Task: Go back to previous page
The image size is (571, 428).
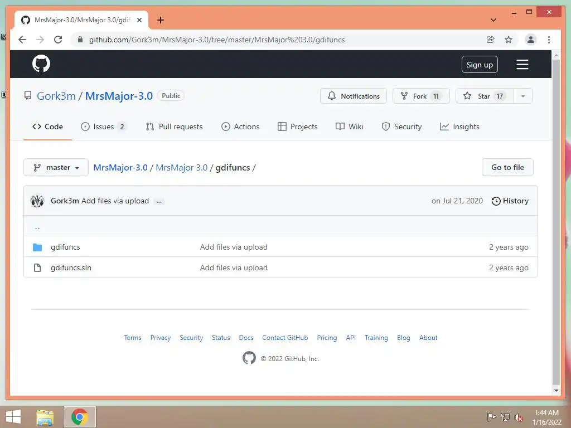Action: pyautogui.click(x=22, y=40)
